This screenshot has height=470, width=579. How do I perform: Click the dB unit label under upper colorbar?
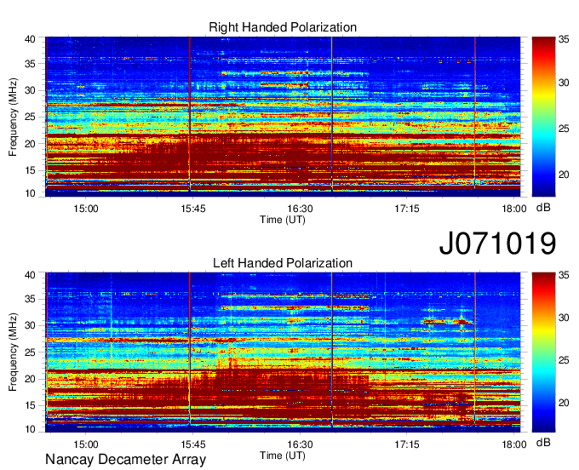pos(543,208)
